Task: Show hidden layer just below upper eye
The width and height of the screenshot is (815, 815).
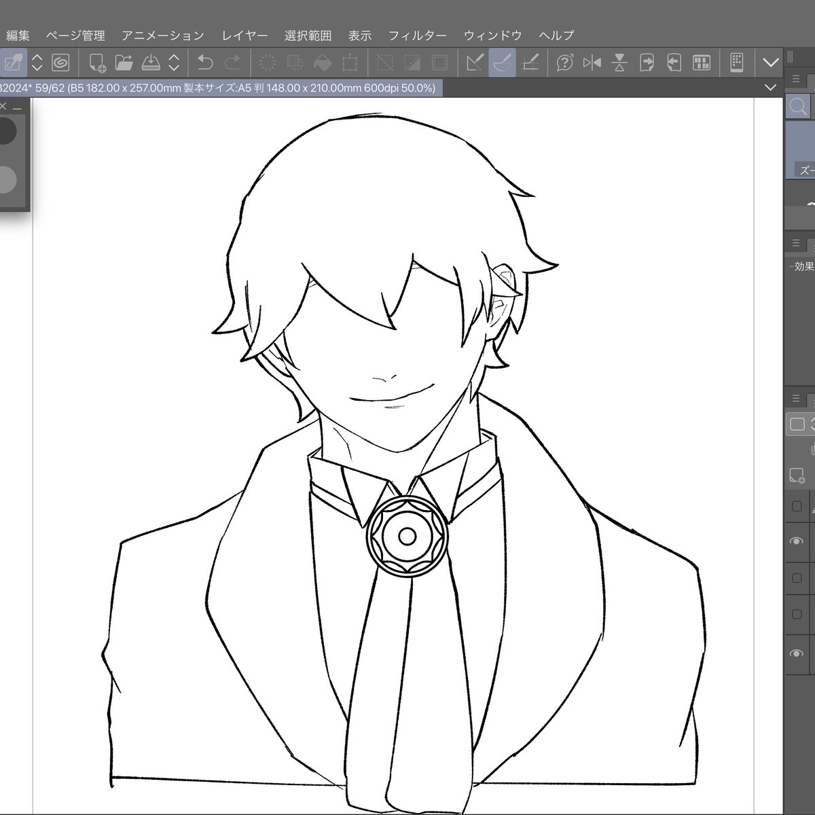Action: click(797, 579)
